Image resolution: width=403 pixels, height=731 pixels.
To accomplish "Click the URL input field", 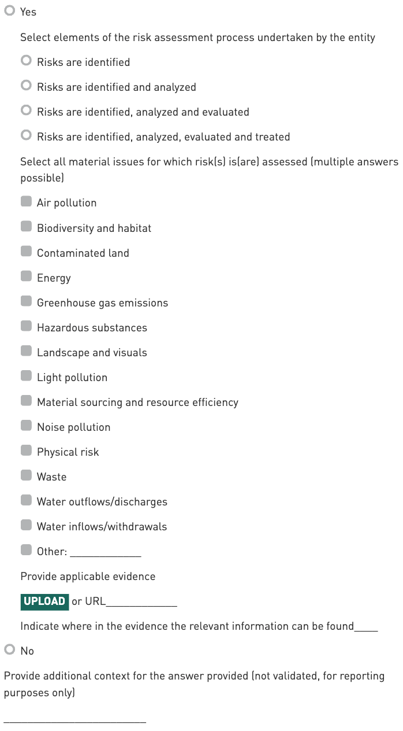I will click(141, 602).
